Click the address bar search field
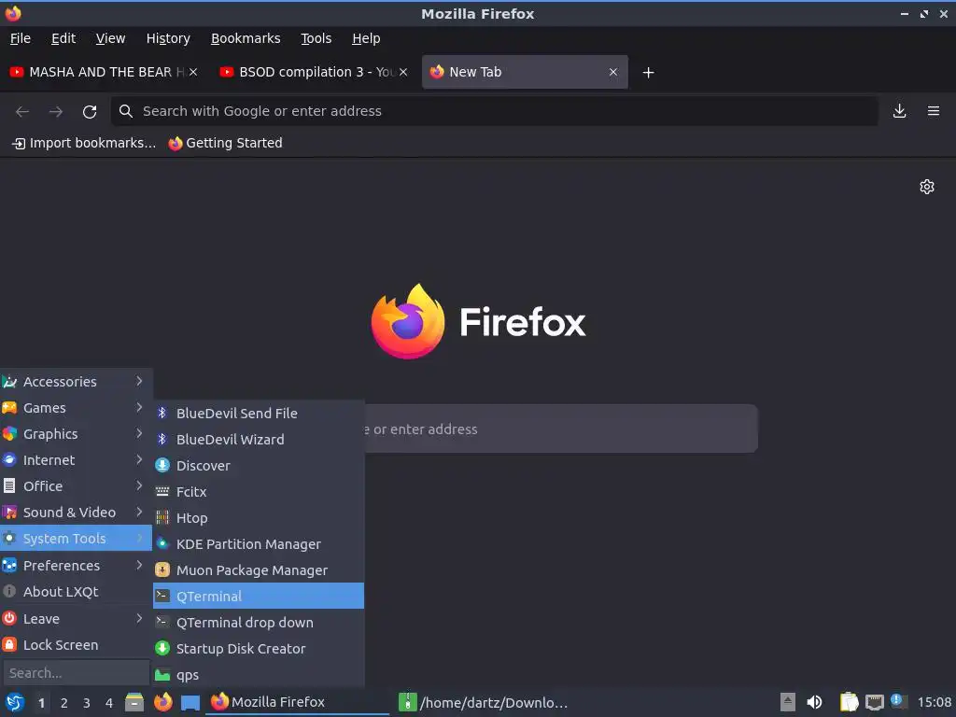956x717 pixels. coord(495,111)
